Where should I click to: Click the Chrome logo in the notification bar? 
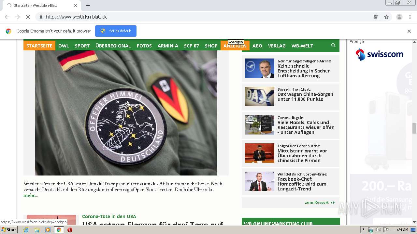[x=8, y=31]
